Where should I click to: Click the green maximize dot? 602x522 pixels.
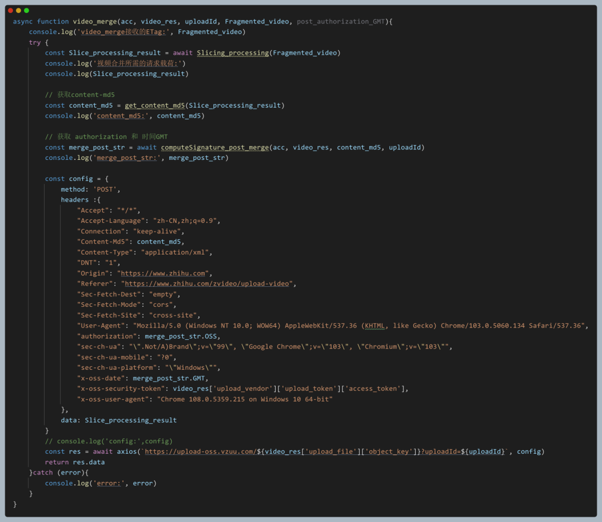[x=26, y=11]
